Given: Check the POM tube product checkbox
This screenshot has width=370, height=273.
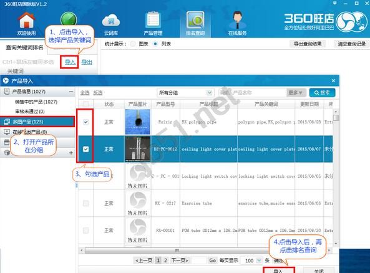Looking at the screenshot, I should [85, 231].
